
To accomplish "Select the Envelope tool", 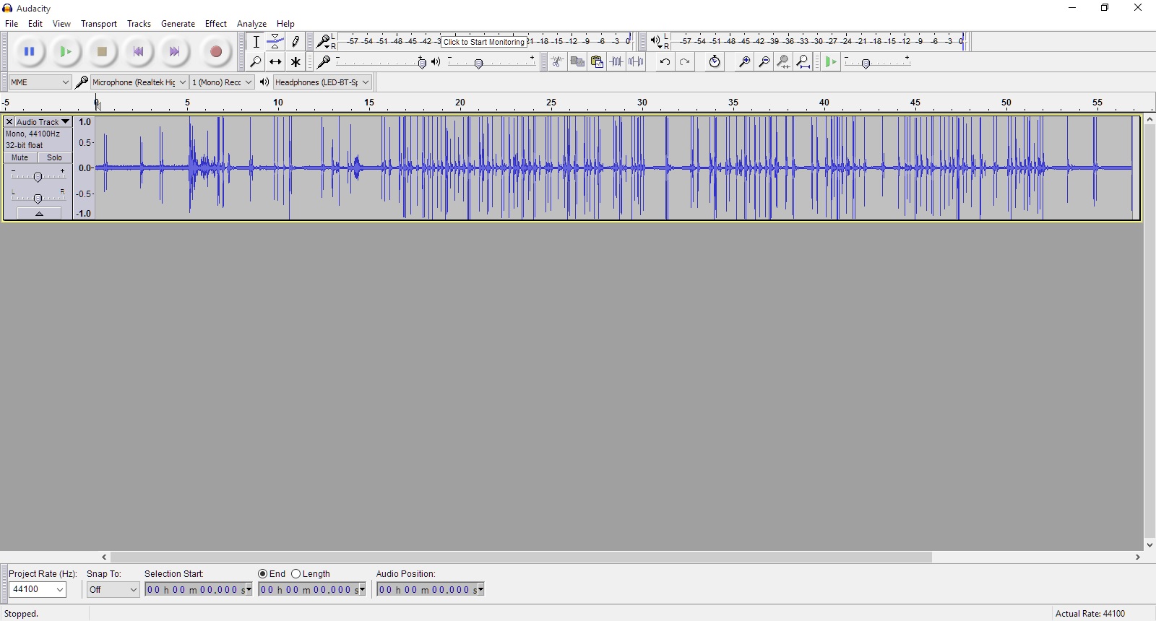I will tap(275, 42).
